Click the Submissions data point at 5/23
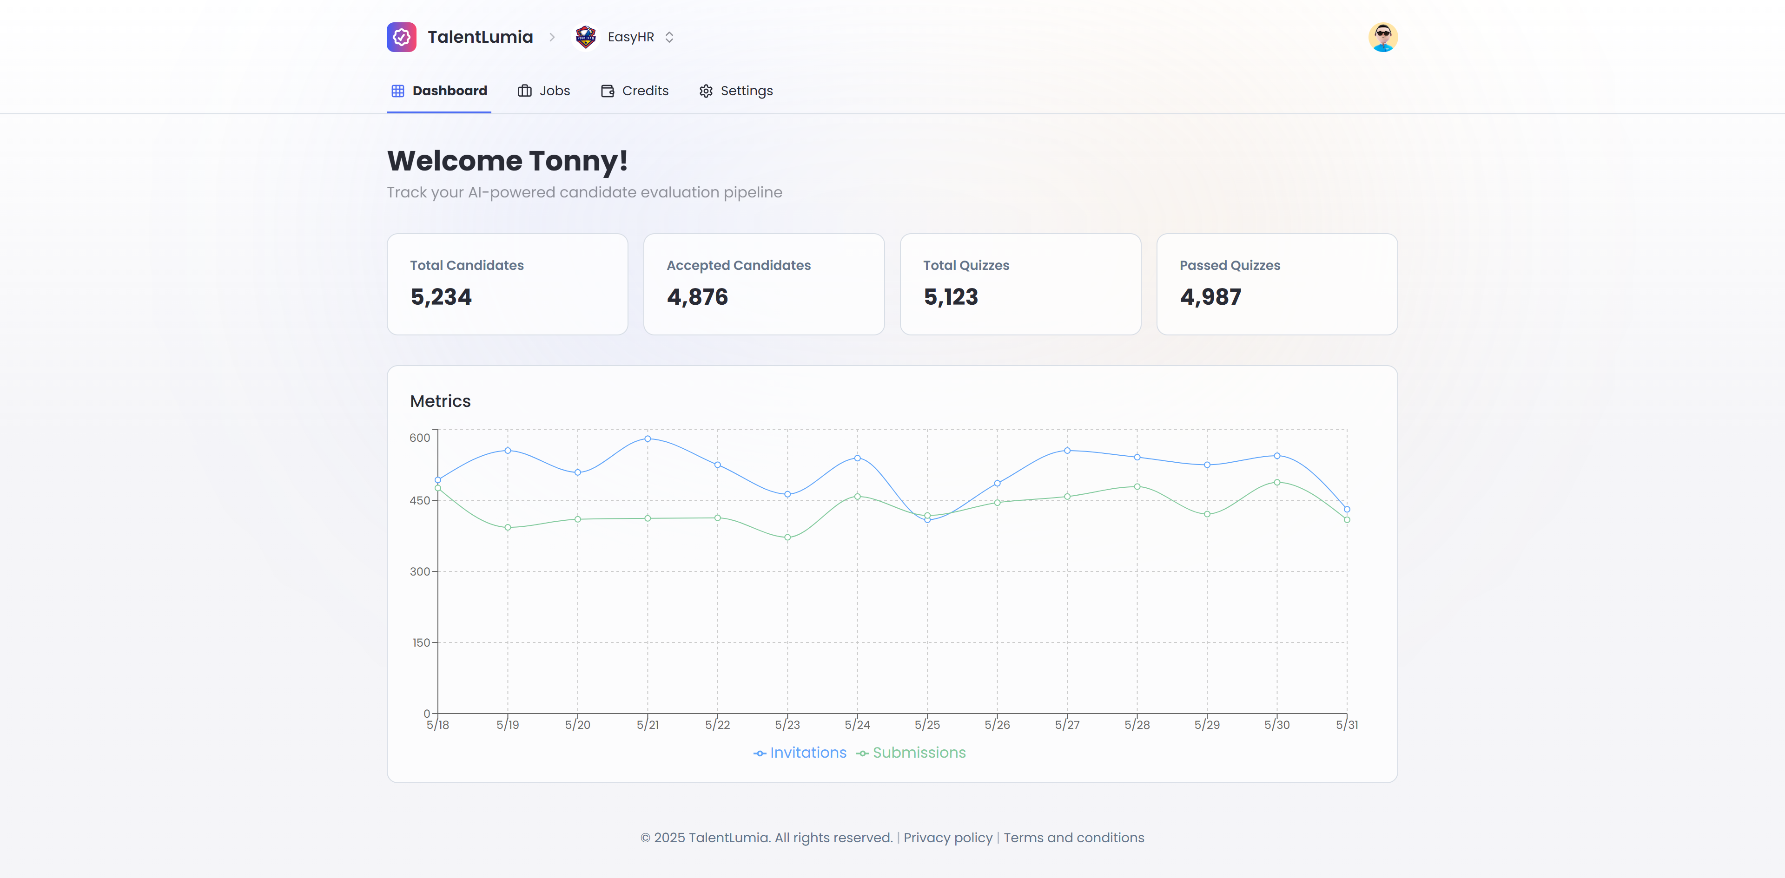 pyautogui.click(x=787, y=537)
